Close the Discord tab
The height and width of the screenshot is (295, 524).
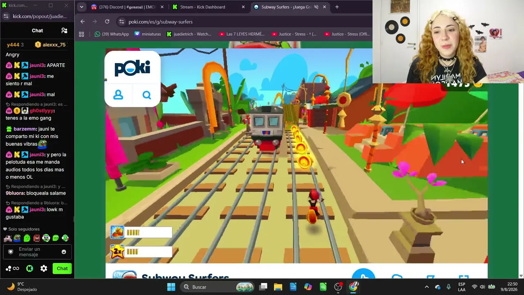coord(162,7)
